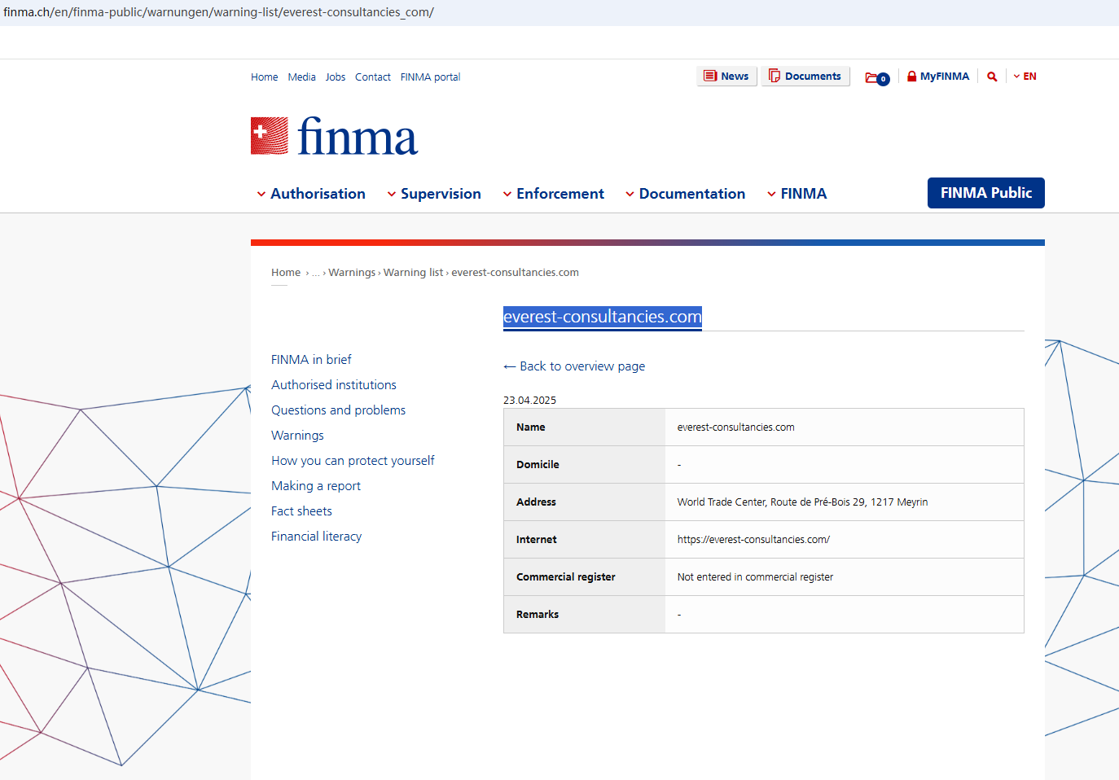This screenshot has height=780, width=1119.
Task: Open the Jobs link
Action: (336, 77)
